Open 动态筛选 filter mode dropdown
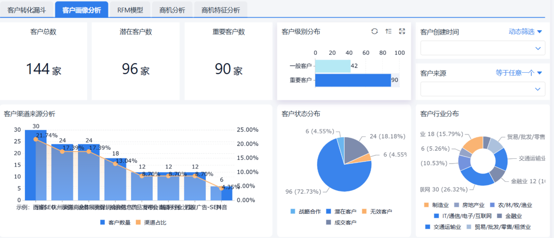This screenshot has width=554, height=238. [525, 32]
